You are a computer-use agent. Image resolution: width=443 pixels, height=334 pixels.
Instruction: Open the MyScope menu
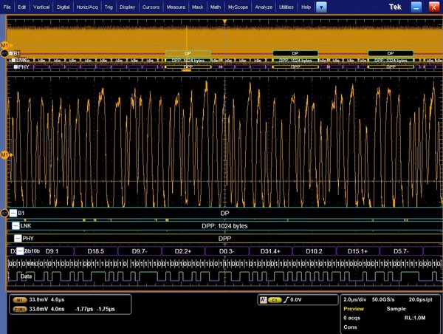point(238,7)
